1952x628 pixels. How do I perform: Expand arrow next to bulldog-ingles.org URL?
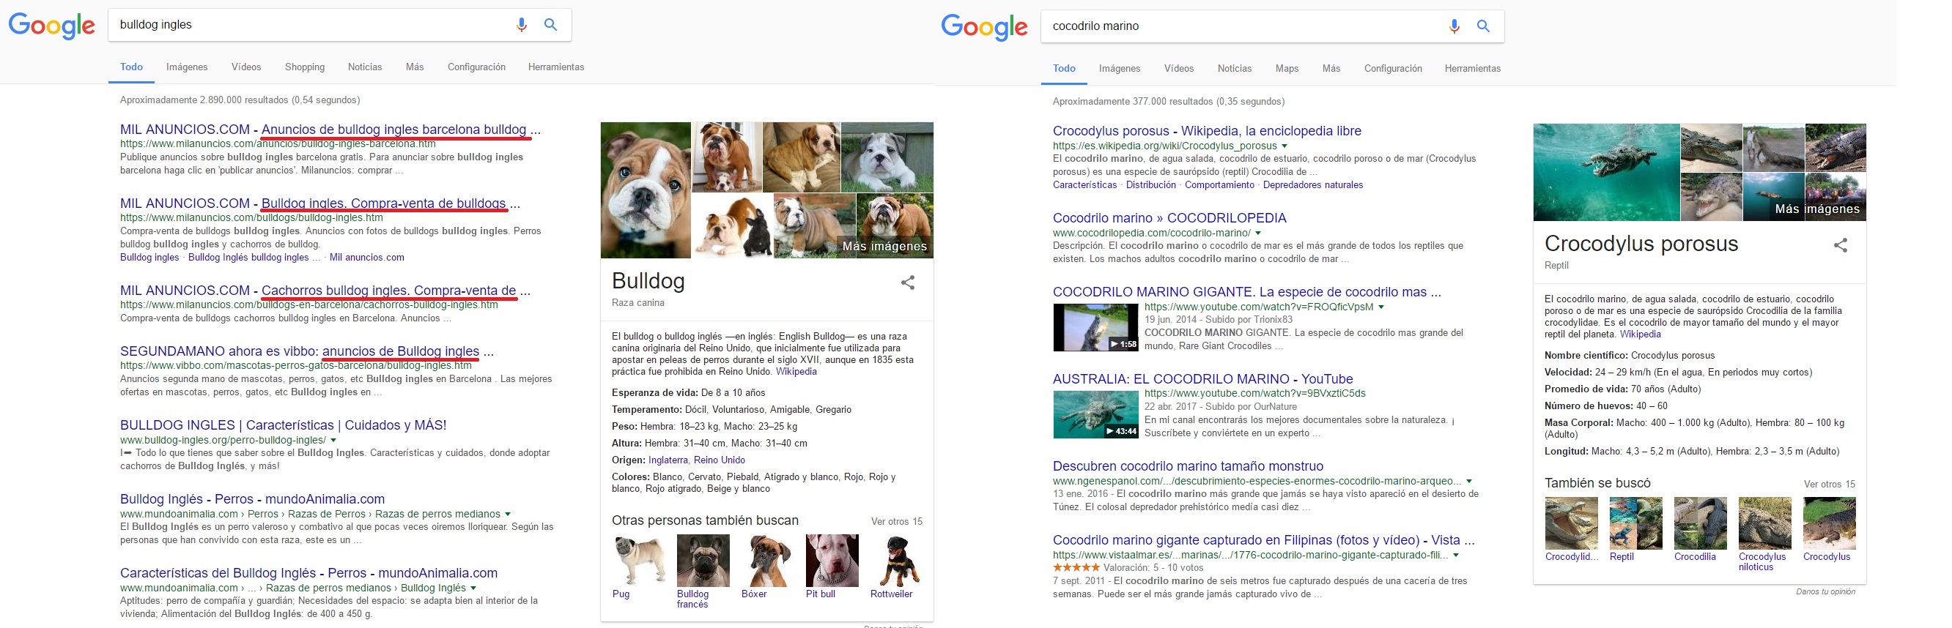333,441
